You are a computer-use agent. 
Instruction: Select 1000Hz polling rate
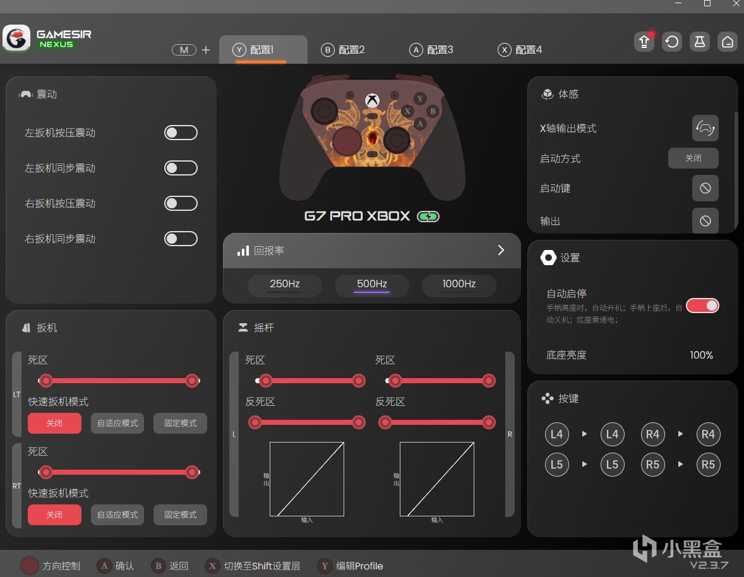click(459, 285)
